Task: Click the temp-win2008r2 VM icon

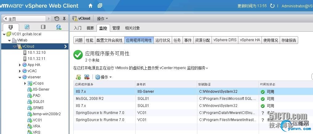Action: 30,114
